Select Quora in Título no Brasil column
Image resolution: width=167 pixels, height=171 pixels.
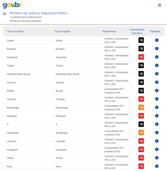coord(10,40)
